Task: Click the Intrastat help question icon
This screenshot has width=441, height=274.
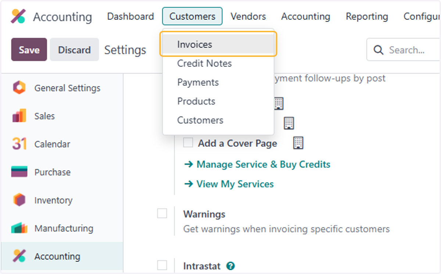Action: (230, 266)
